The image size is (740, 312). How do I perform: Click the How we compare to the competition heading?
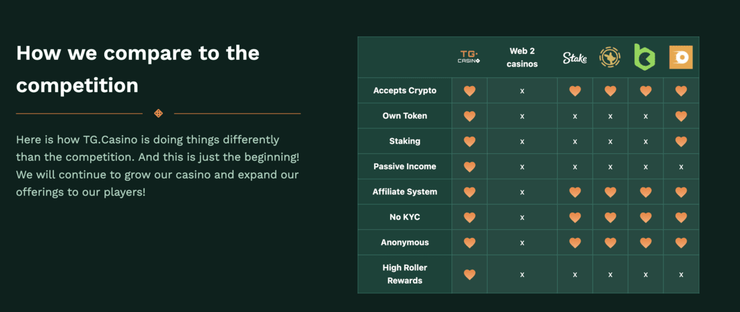pyautogui.click(x=138, y=69)
